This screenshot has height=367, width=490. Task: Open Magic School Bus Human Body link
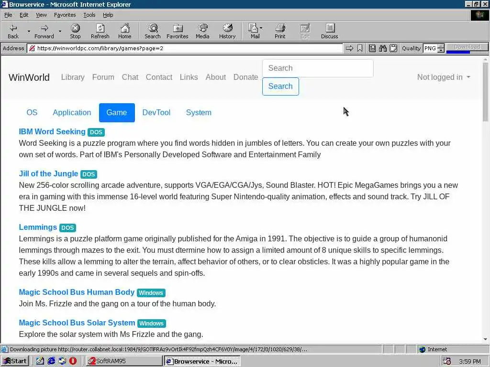[77, 292]
